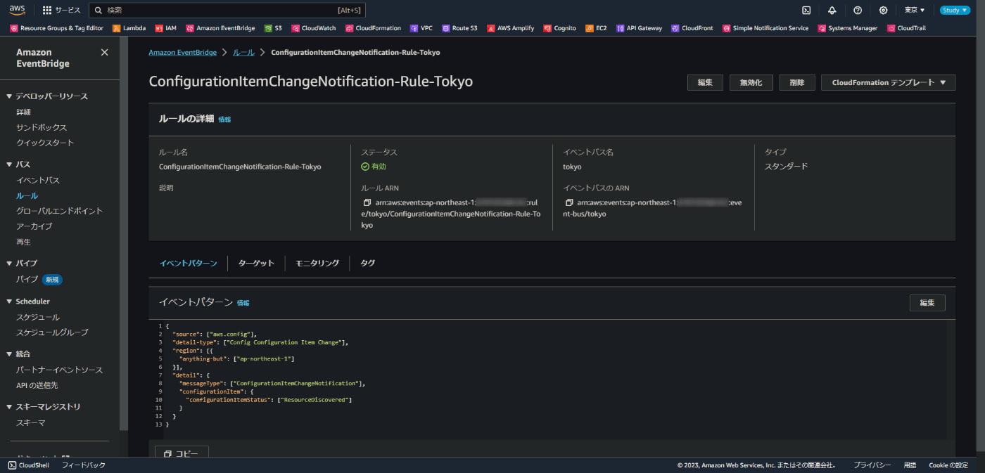Select グローバルエンドポイント in sidebar
This screenshot has width=985, height=473.
59,211
